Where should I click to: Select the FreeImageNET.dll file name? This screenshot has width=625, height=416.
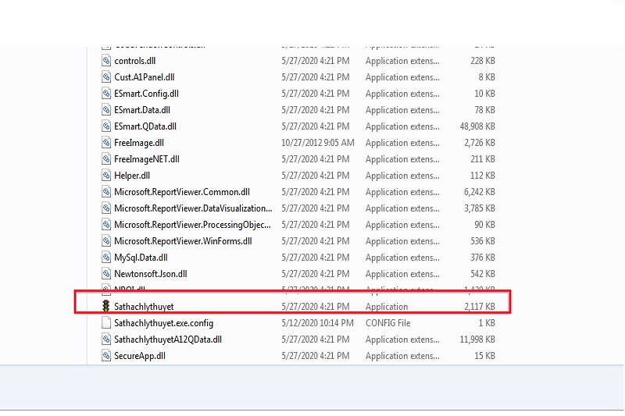pos(147,159)
